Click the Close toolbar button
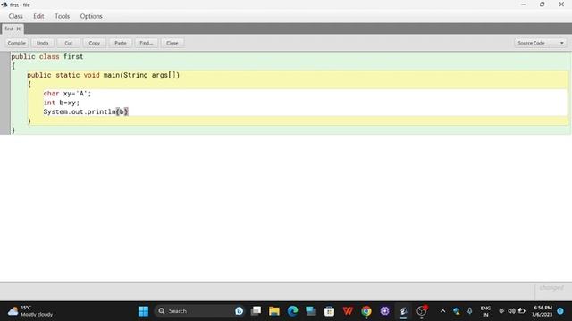Image resolution: width=572 pixels, height=321 pixels. click(x=172, y=43)
